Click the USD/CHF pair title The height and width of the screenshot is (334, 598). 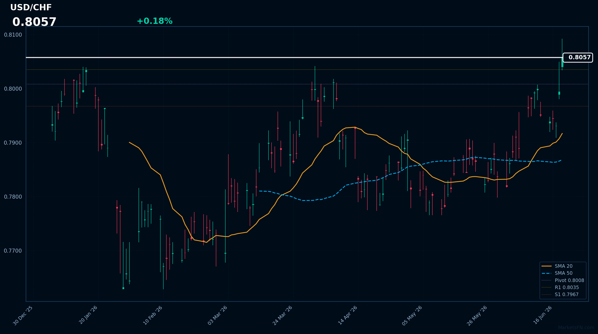click(31, 8)
